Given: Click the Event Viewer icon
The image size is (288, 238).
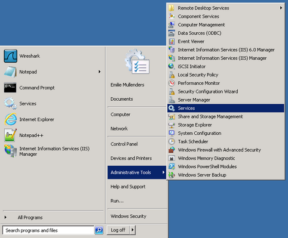Looking at the screenshot, I should [171, 41].
